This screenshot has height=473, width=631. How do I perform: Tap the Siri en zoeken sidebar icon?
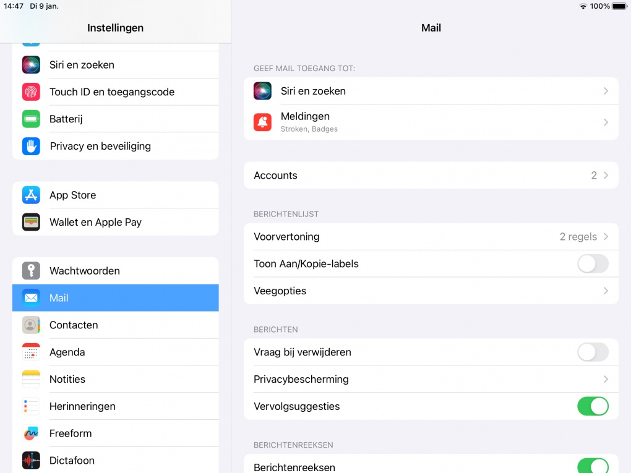(x=31, y=65)
